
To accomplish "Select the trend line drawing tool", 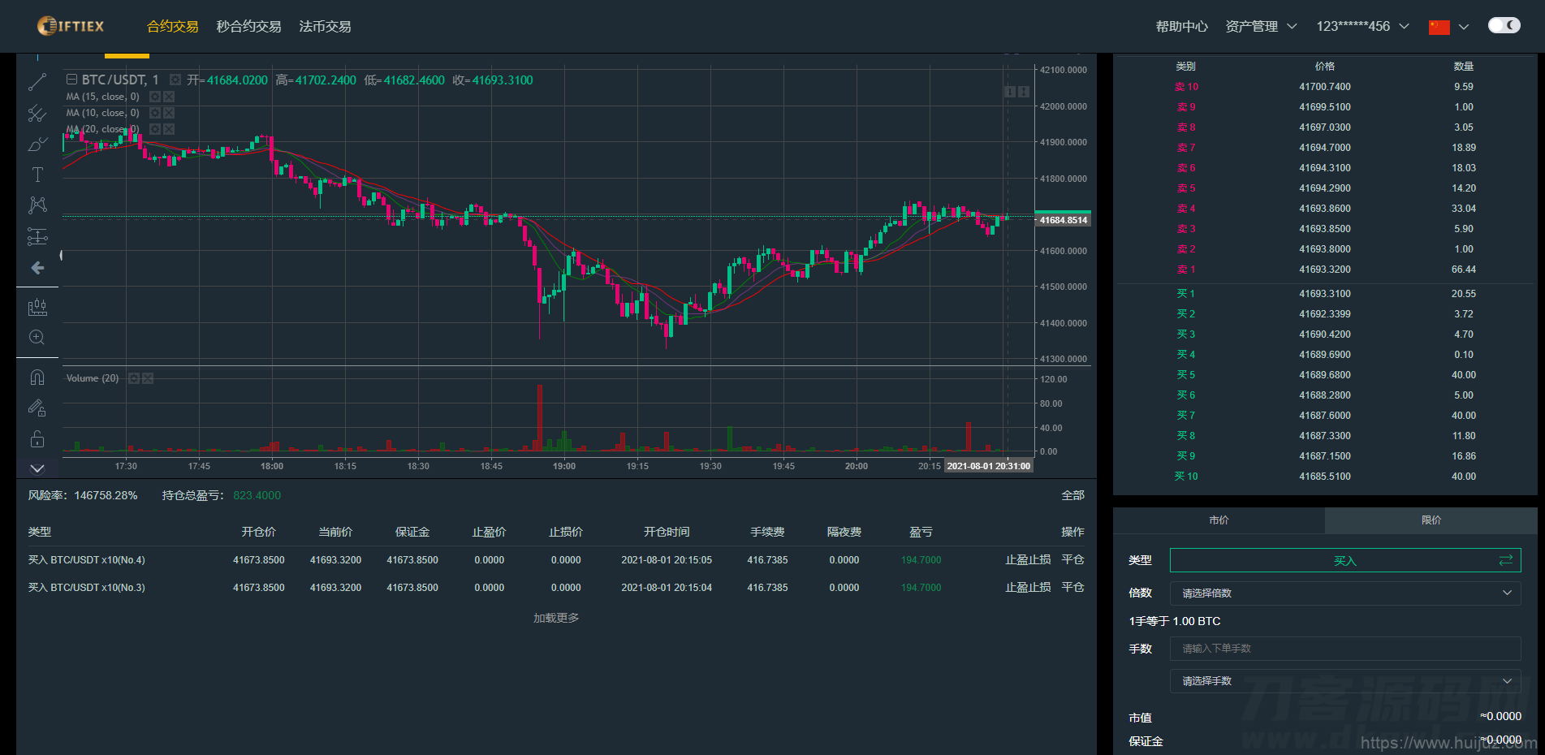I will [x=37, y=82].
